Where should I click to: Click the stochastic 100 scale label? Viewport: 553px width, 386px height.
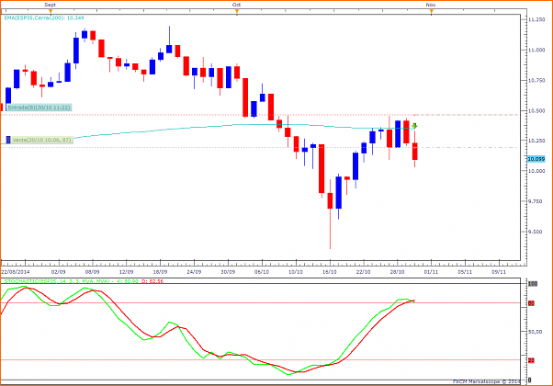[533, 284]
